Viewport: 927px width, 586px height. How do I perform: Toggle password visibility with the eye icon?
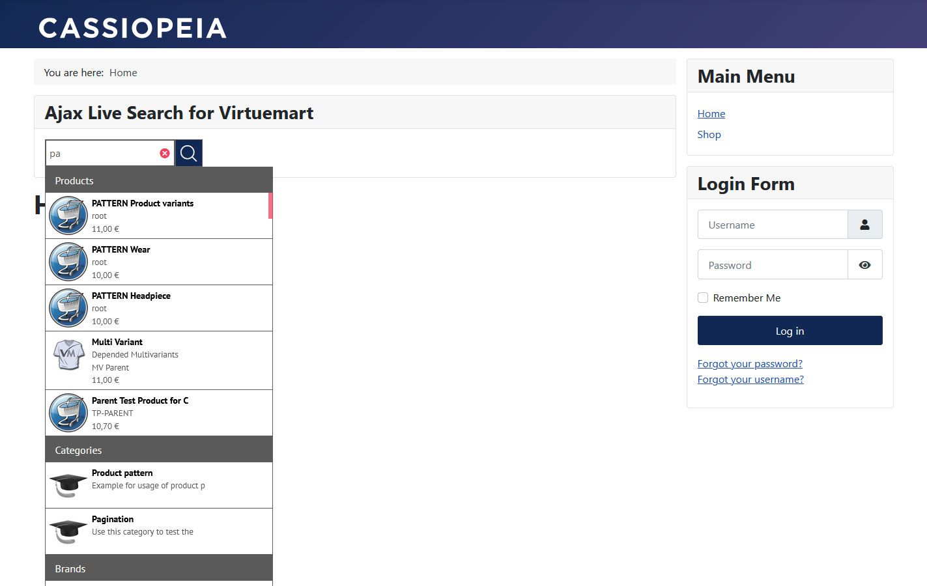coord(865,265)
